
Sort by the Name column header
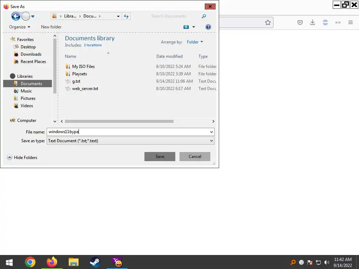tap(70, 56)
